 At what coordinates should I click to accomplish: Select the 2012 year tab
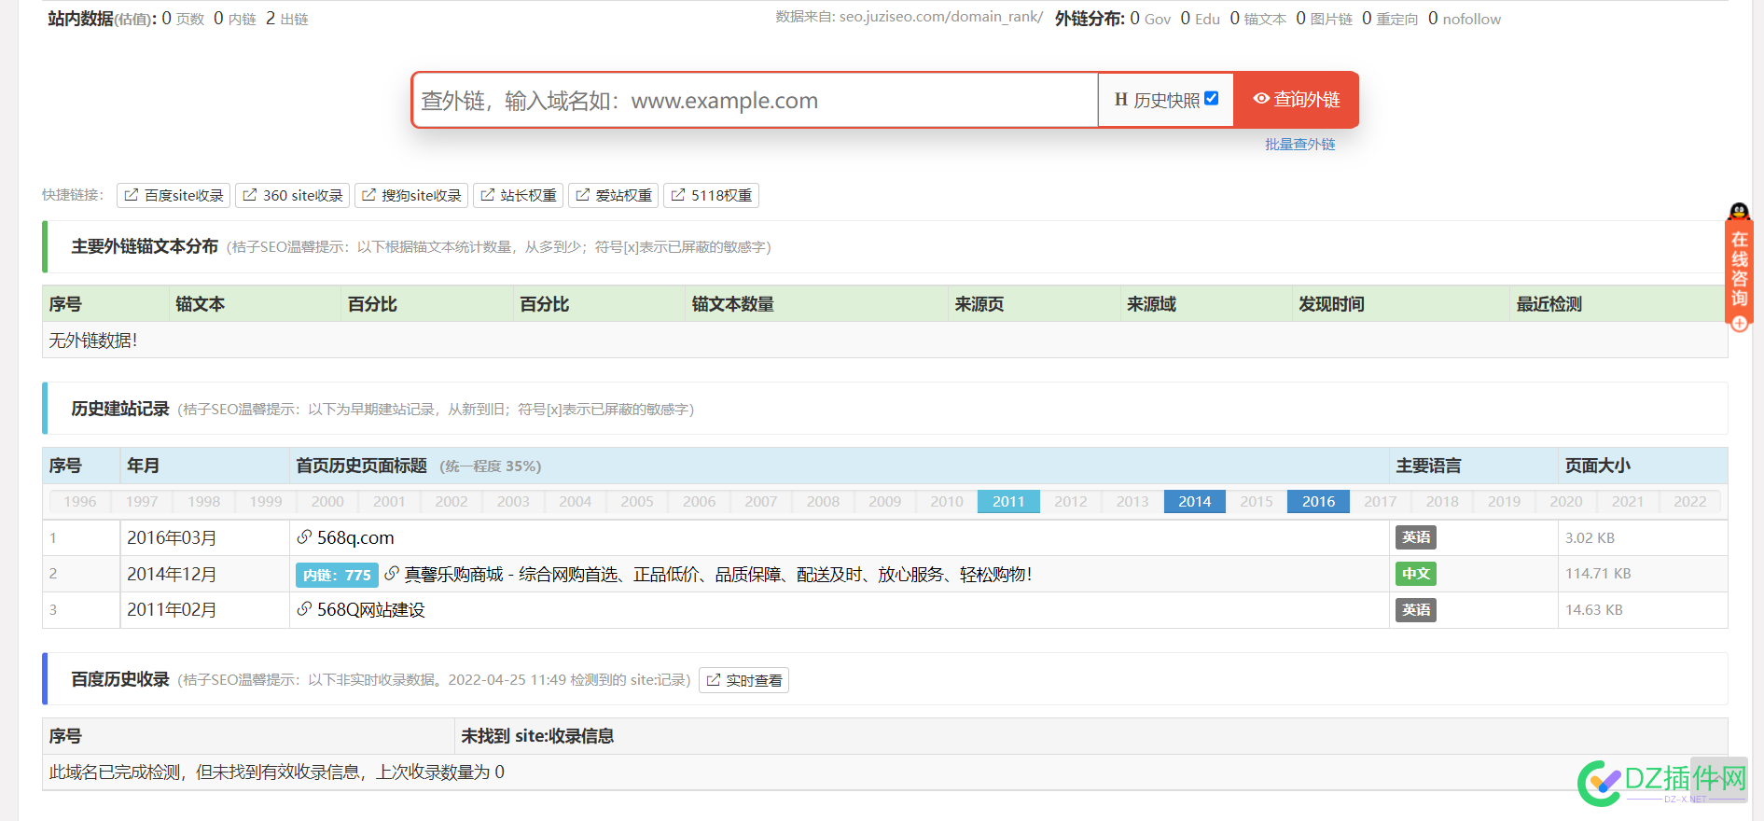[1070, 501]
